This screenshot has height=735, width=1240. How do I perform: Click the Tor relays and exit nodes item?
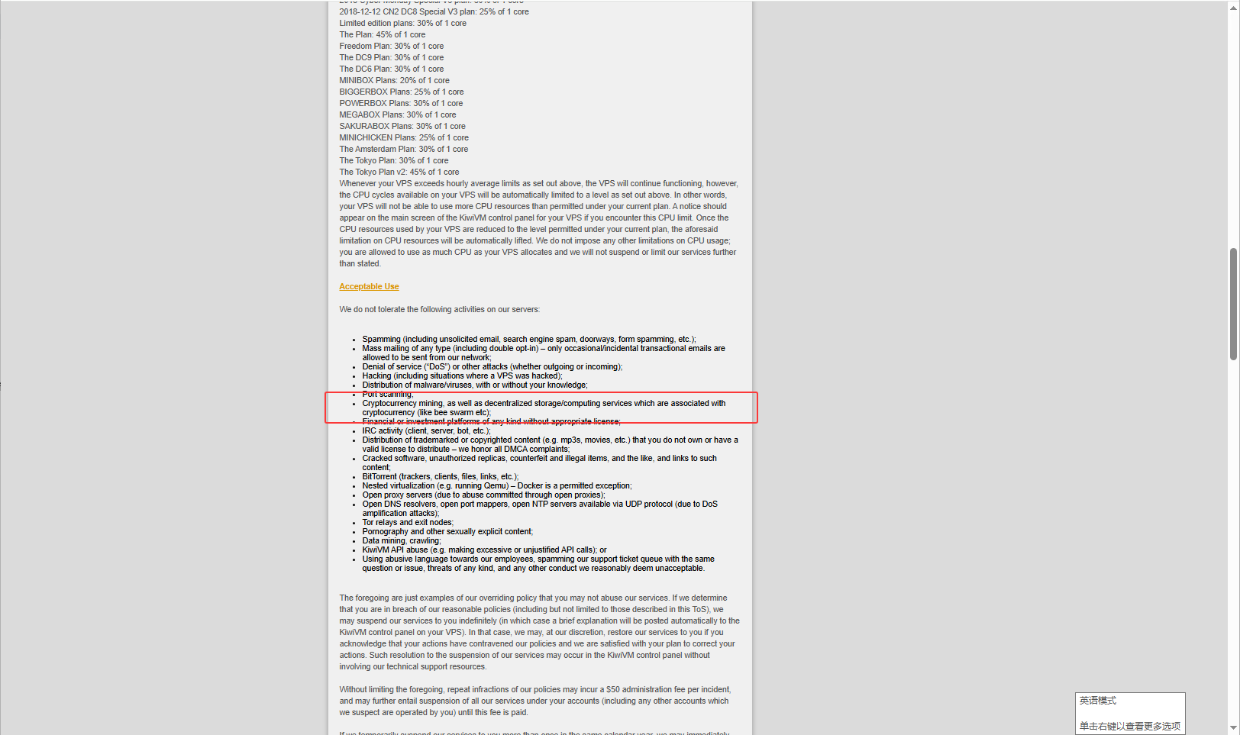pyautogui.click(x=408, y=522)
